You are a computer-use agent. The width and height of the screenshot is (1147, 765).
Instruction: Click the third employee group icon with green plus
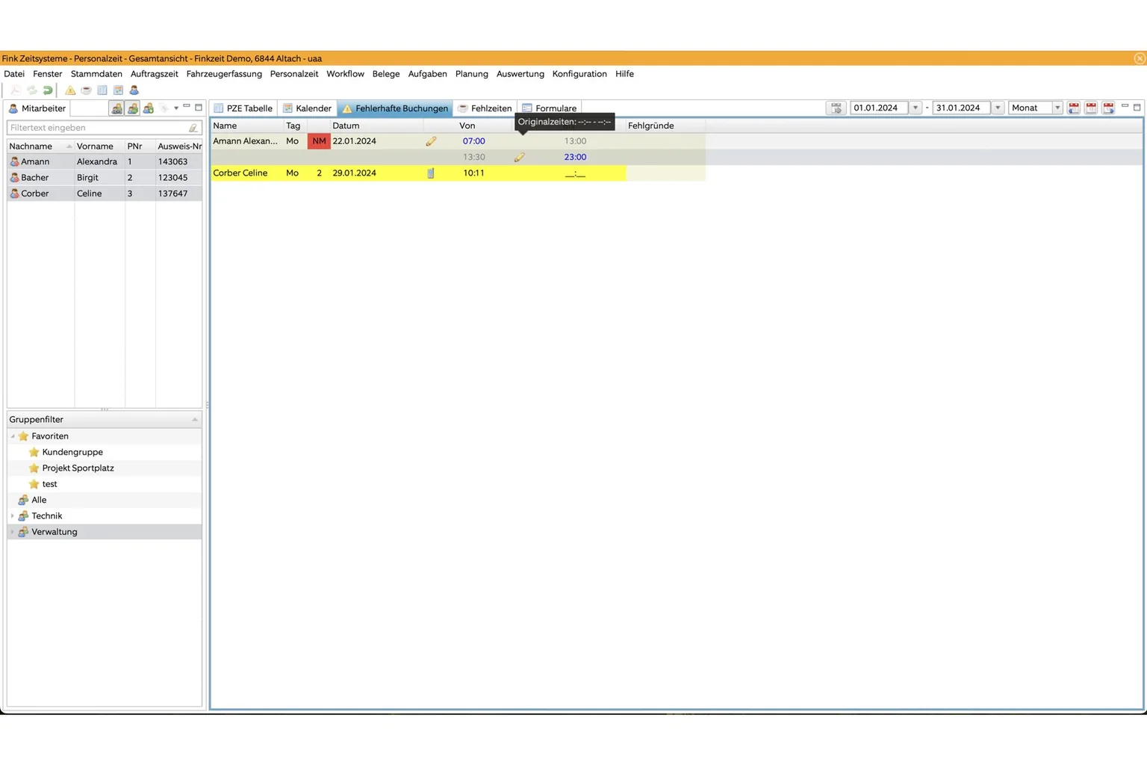(x=149, y=108)
